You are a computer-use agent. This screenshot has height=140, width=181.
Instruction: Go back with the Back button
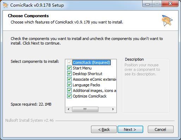point(104,129)
